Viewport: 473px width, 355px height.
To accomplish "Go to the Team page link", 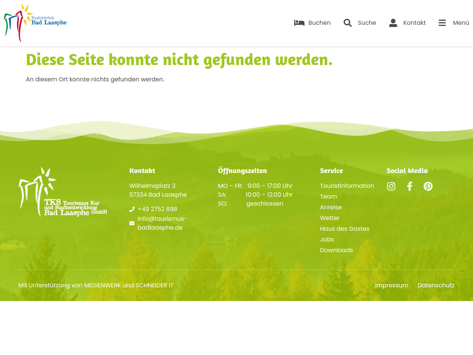I will pyautogui.click(x=328, y=197).
